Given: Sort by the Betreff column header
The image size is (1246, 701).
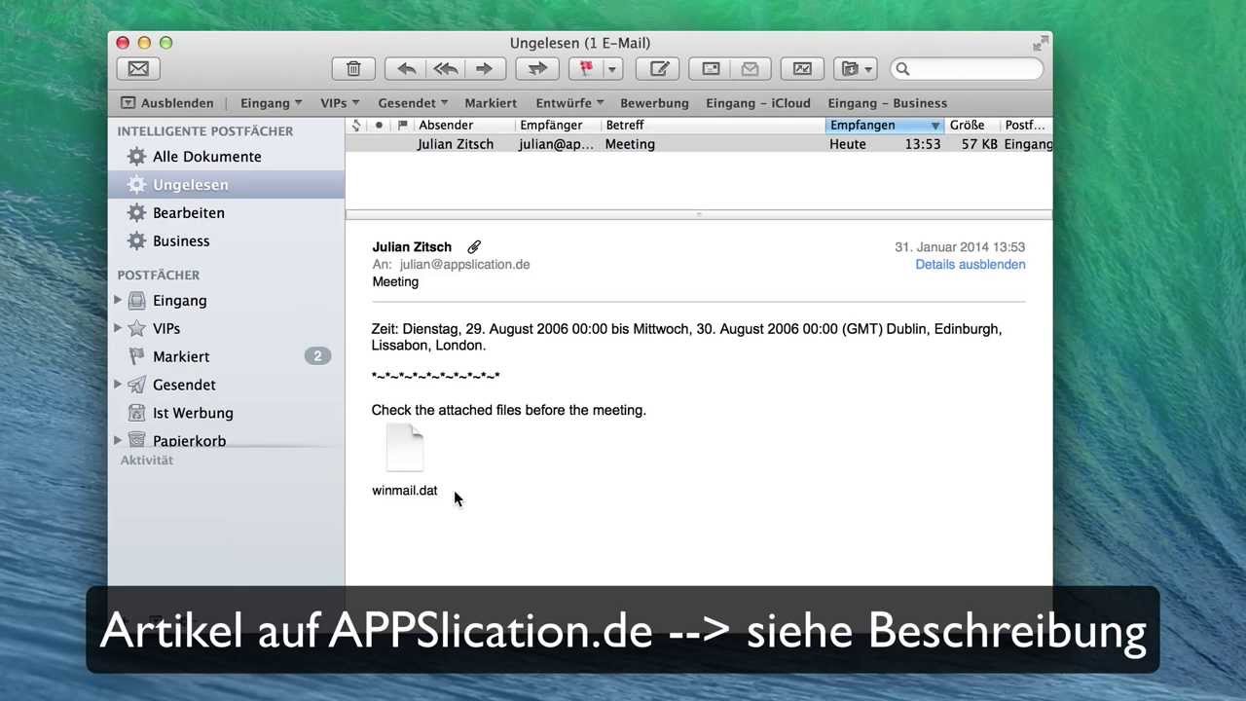Looking at the screenshot, I should pyautogui.click(x=713, y=126).
